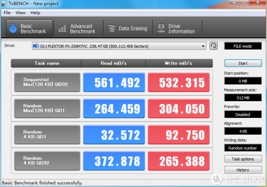Click the Random Max(128 KB) QD1 task button
267x187 pixels.
(47, 109)
